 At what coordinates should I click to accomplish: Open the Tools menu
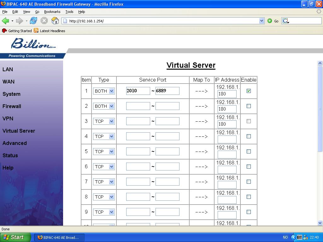69,12
